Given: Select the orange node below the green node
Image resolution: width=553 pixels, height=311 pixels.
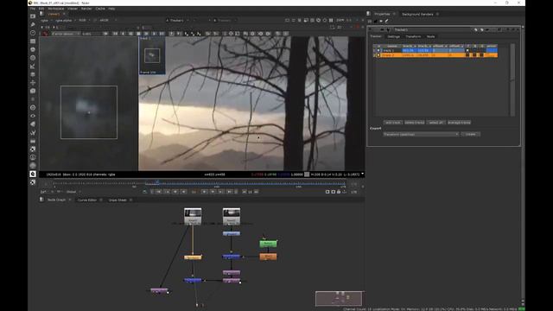Looking at the screenshot, I should click(x=268, y=257).
